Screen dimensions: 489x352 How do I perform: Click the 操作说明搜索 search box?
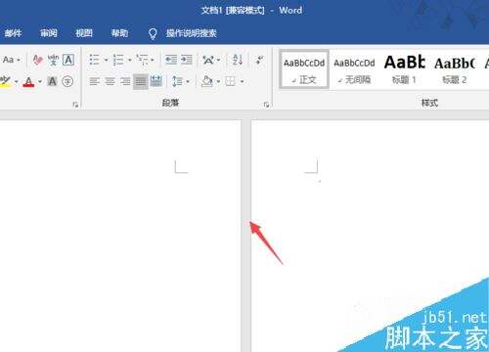[192, 33]
